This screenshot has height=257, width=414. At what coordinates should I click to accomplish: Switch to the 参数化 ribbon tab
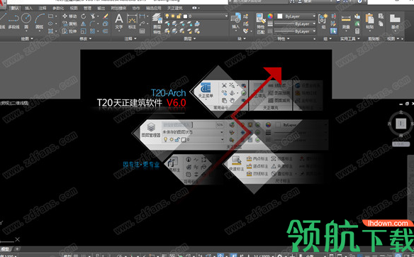(58, 9)
